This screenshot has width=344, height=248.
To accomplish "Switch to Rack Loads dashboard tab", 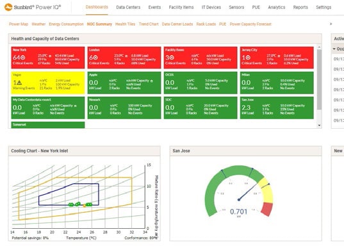I will click(x=206, y=24).
